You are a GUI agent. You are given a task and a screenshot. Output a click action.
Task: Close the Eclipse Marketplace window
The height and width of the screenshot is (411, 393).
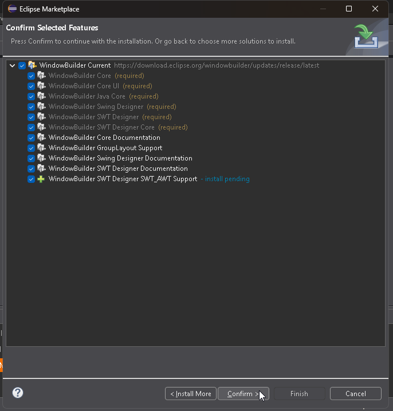click(x=375, y=9)
